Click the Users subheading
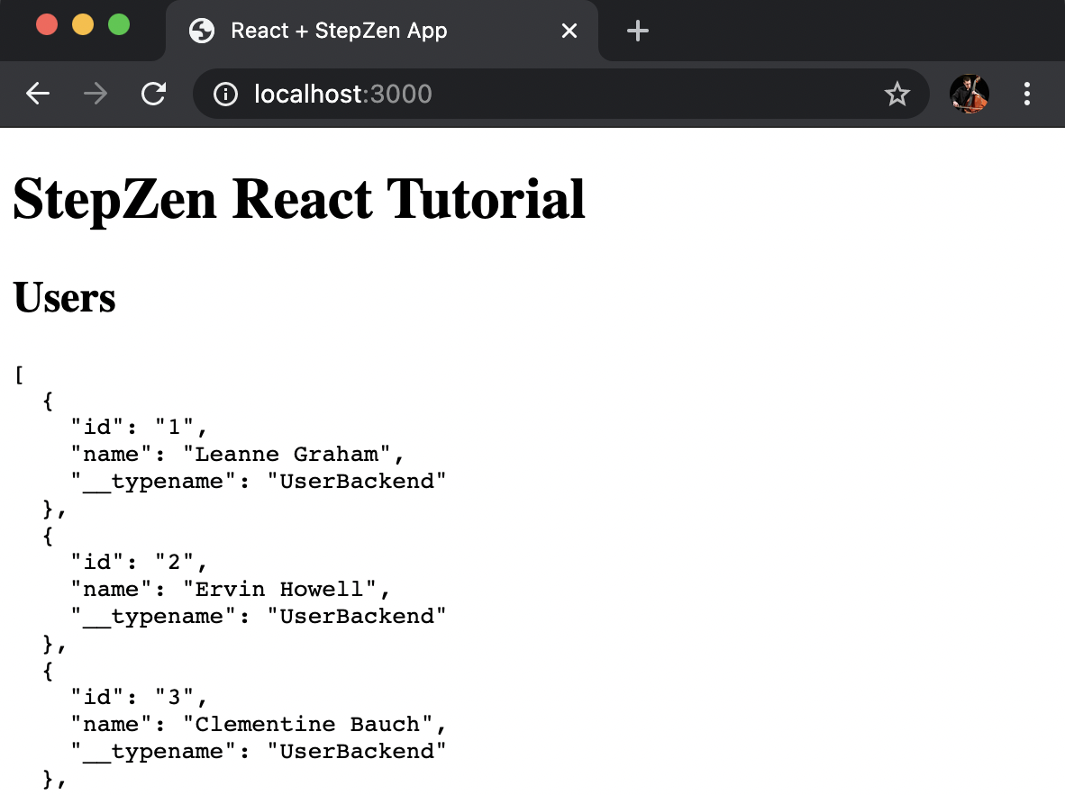Viewport: 1065px width, 795px height. coord(65,297)
